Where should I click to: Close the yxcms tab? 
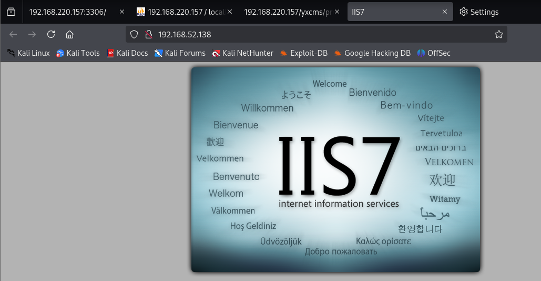click(337, 12)
